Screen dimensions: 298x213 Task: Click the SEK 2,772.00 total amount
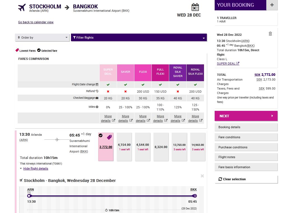pyautogui.click(x=265, y=75)
